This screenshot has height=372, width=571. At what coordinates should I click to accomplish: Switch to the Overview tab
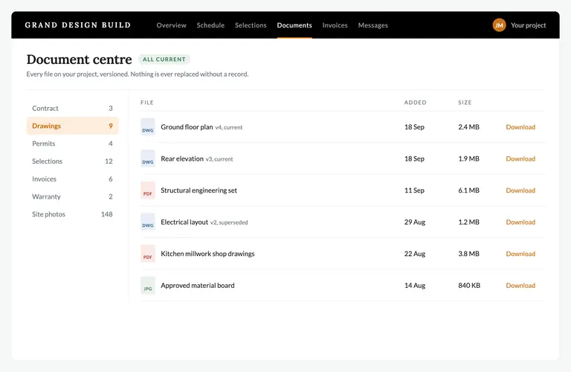click(171, 25)
